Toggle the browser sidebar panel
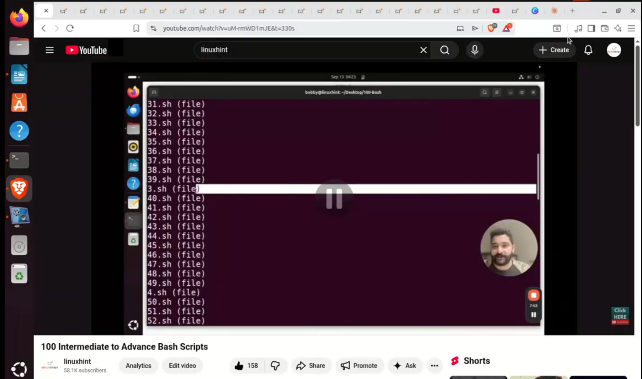This screenshot has width=642, height=379. point(591,28)
